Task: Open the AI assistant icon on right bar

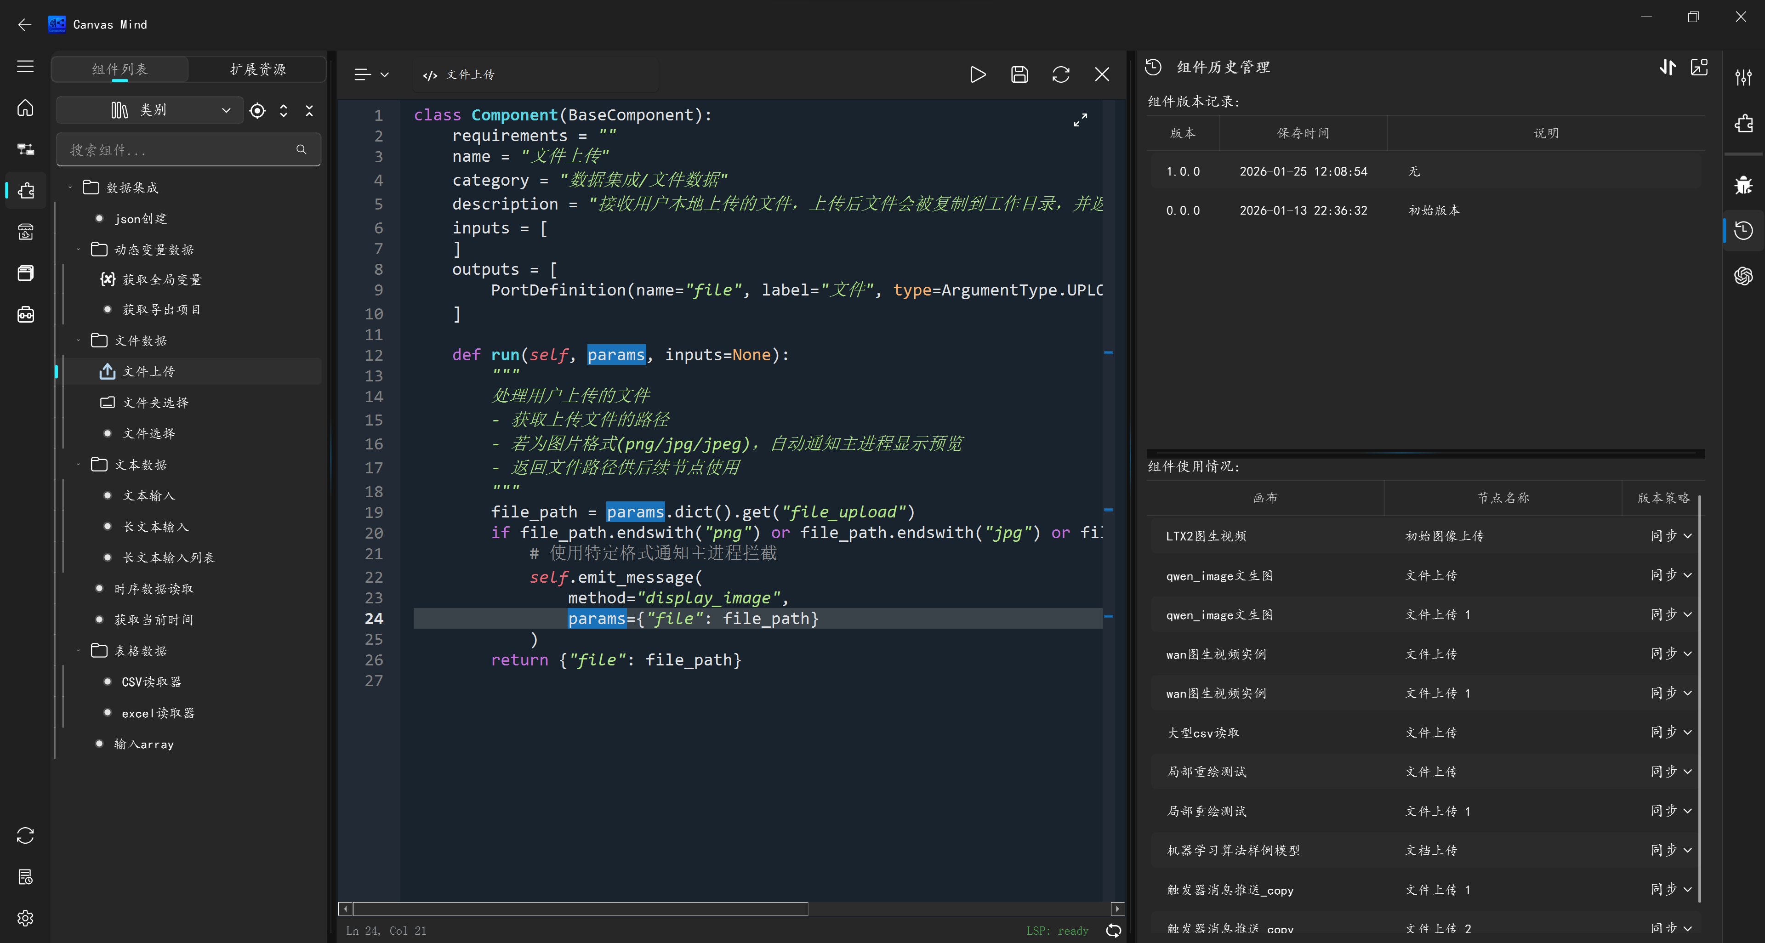Action: click(x=1744, y=276)
